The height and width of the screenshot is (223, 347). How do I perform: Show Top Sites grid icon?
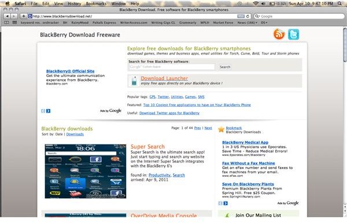tap(14, 23)
